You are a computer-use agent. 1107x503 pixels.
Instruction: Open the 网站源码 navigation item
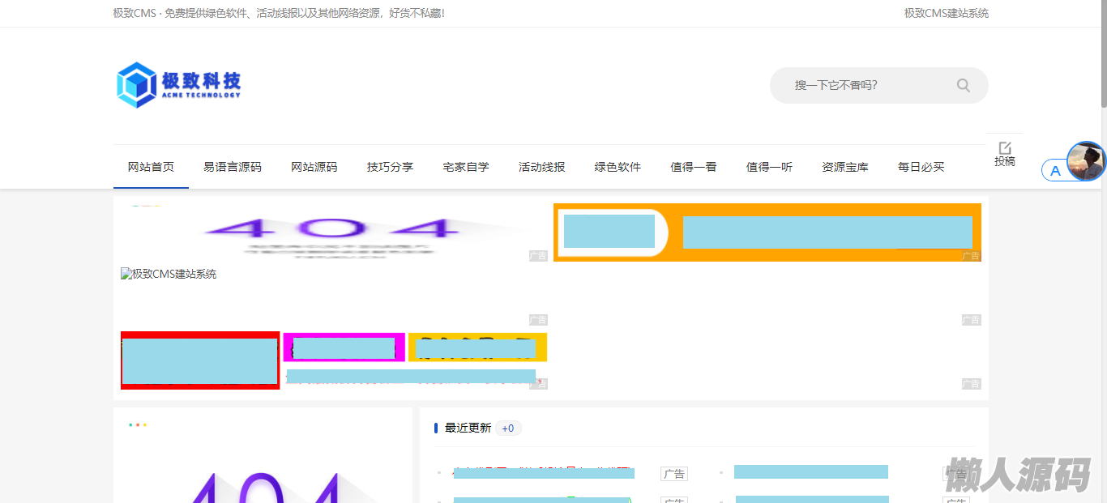click(314, 167)
